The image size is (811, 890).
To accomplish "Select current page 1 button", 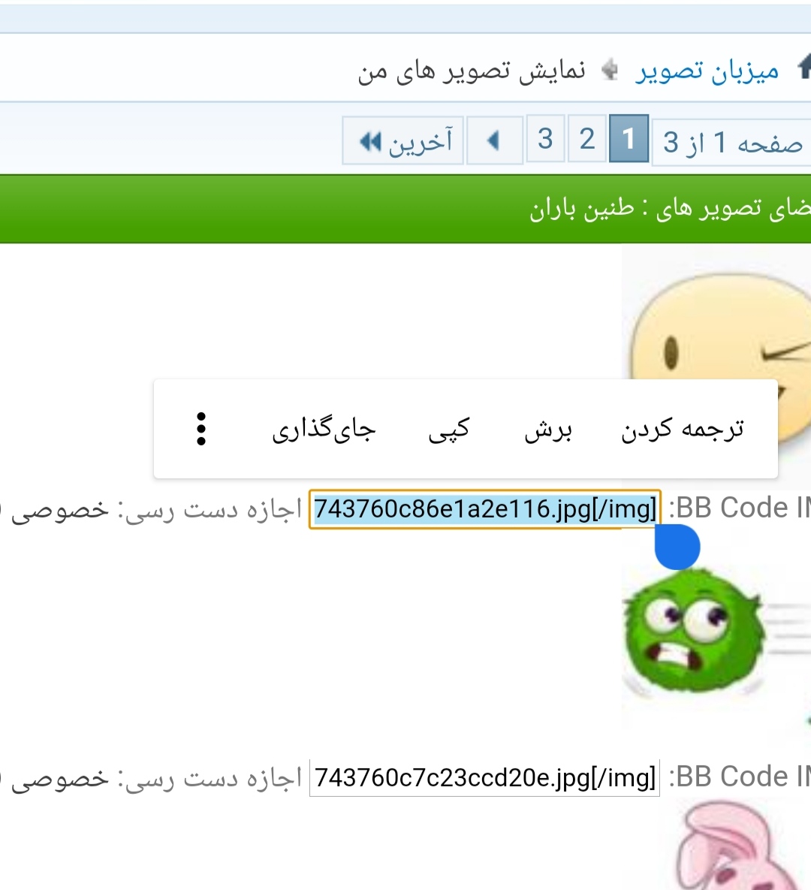I will pyautogui.click(x=629, y=138).
